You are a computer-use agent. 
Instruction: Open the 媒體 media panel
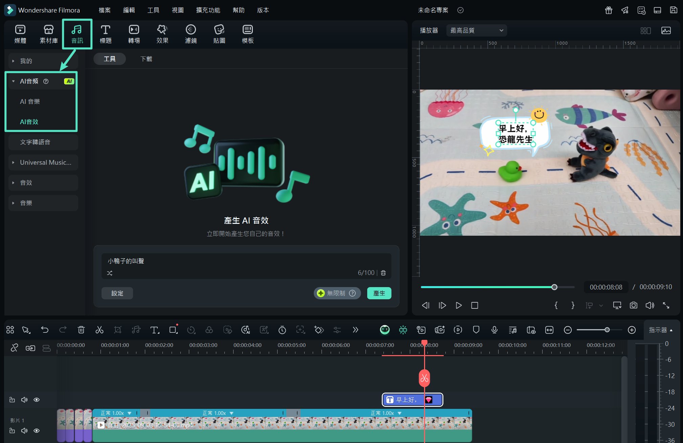point(20,34)
